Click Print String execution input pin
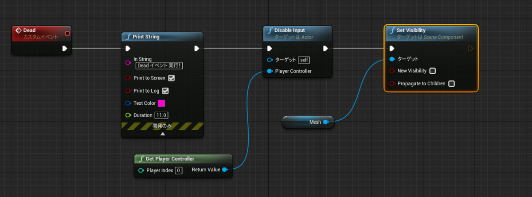 (x=128, y=49)
